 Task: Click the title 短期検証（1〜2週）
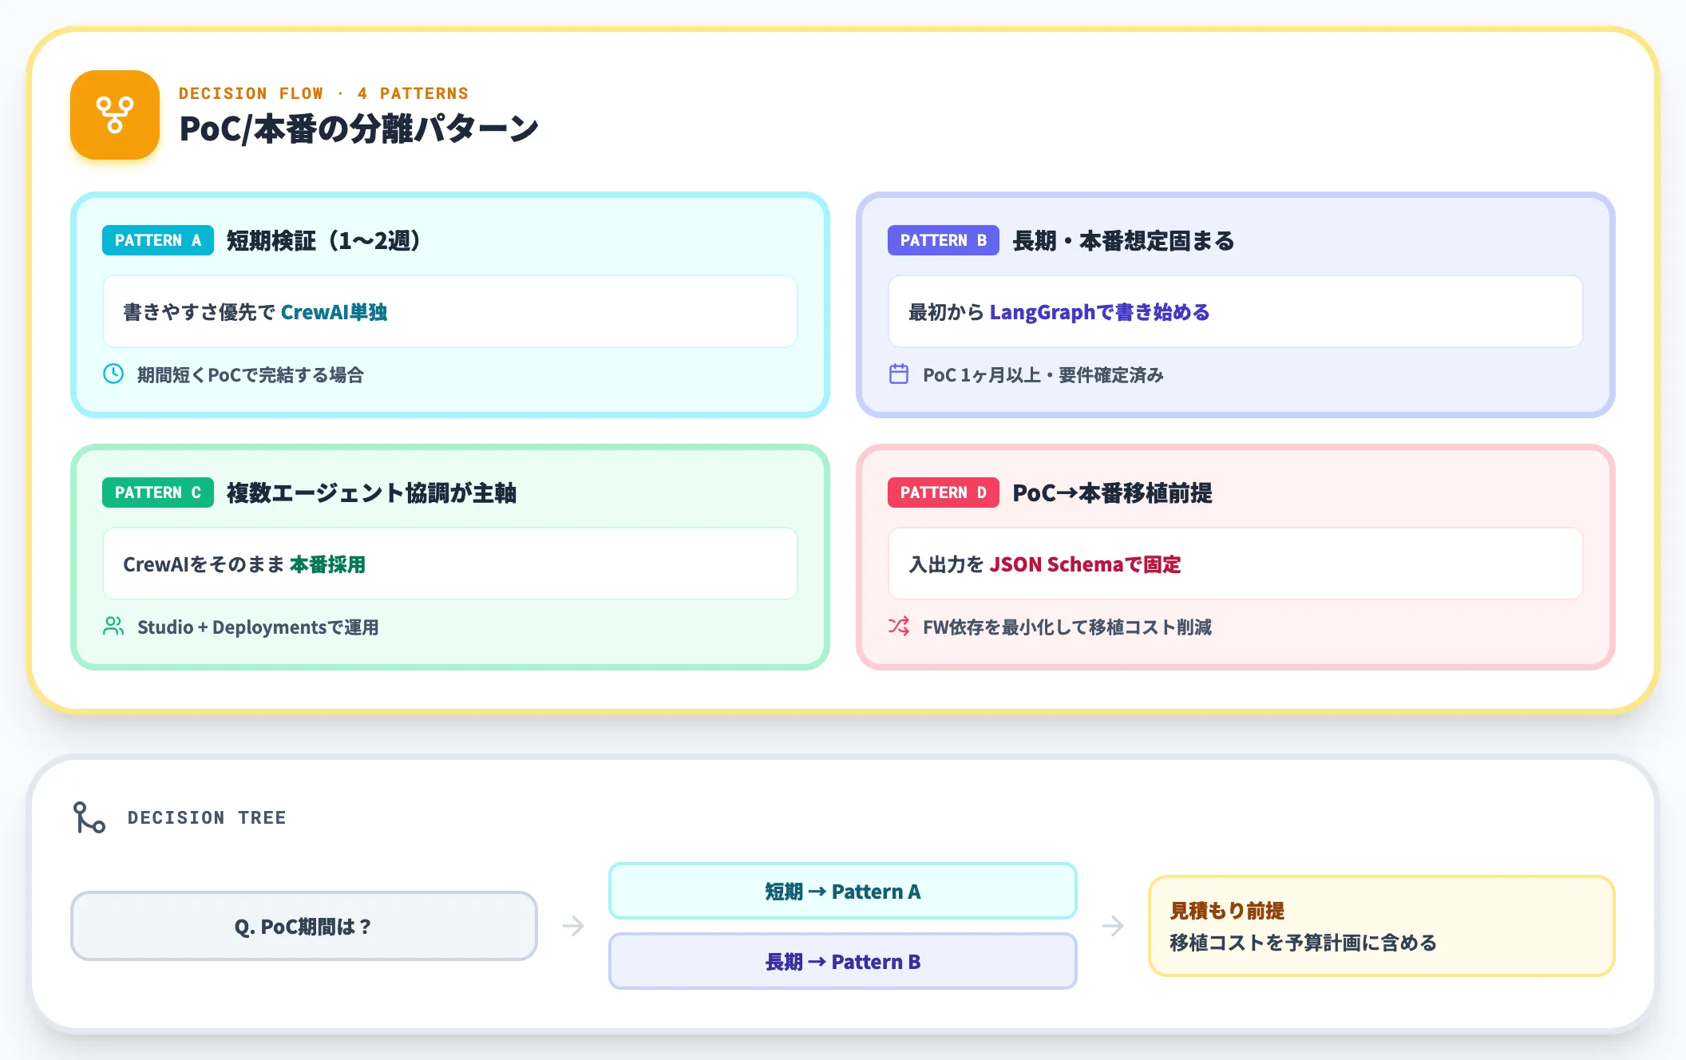(323, 240)
